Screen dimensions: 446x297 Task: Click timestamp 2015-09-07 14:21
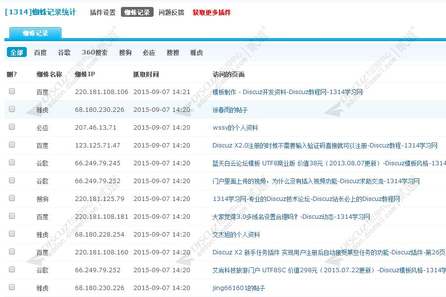(162, 92)
